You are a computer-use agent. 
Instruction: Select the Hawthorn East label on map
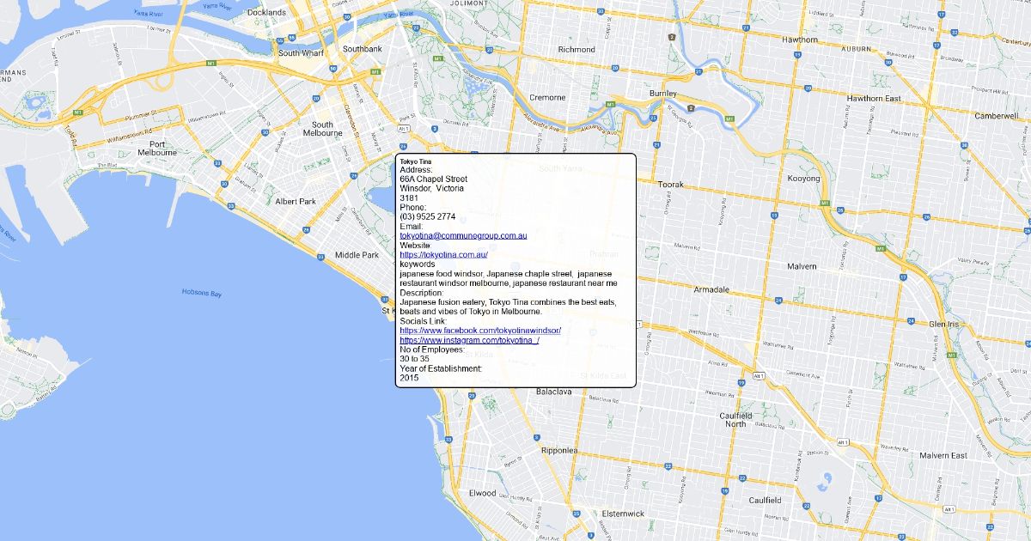point(873,99)
